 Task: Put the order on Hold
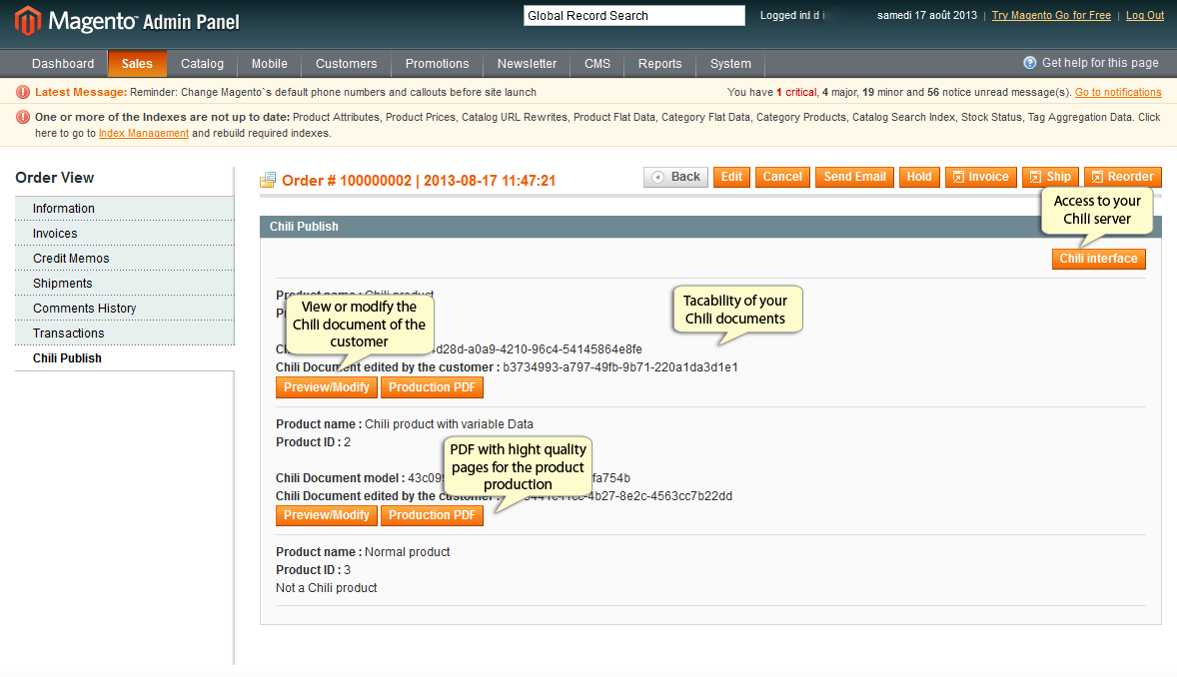919,177
